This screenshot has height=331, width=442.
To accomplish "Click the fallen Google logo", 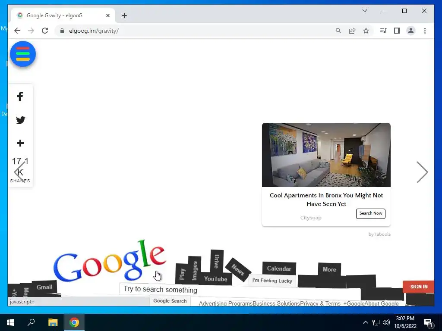I will [x=109, y=260].
